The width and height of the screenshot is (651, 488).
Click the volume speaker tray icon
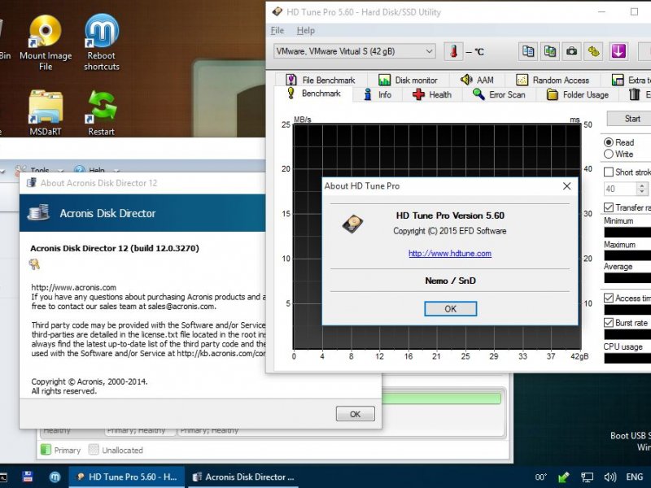609,477
